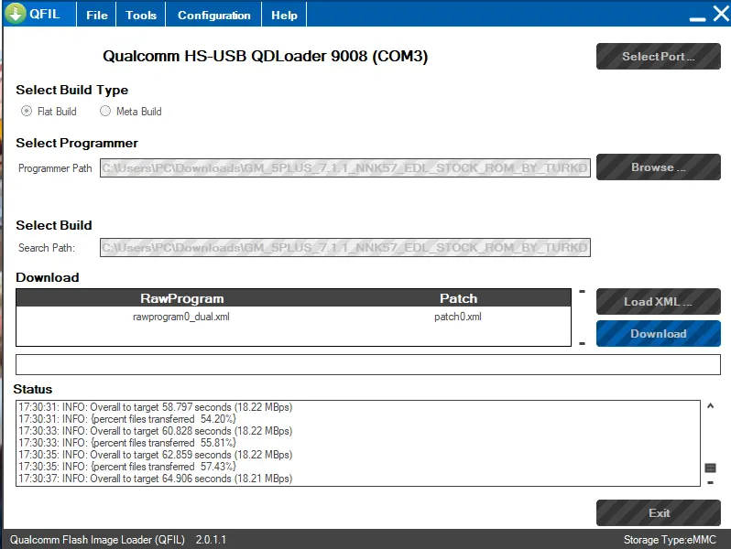Click the Overall to target 62.859 seconds line
The height and width of the screenshot is (549, 731).
(155, 455)
